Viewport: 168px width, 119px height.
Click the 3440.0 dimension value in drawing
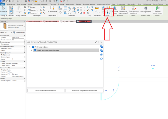click(x=153, y=66)
